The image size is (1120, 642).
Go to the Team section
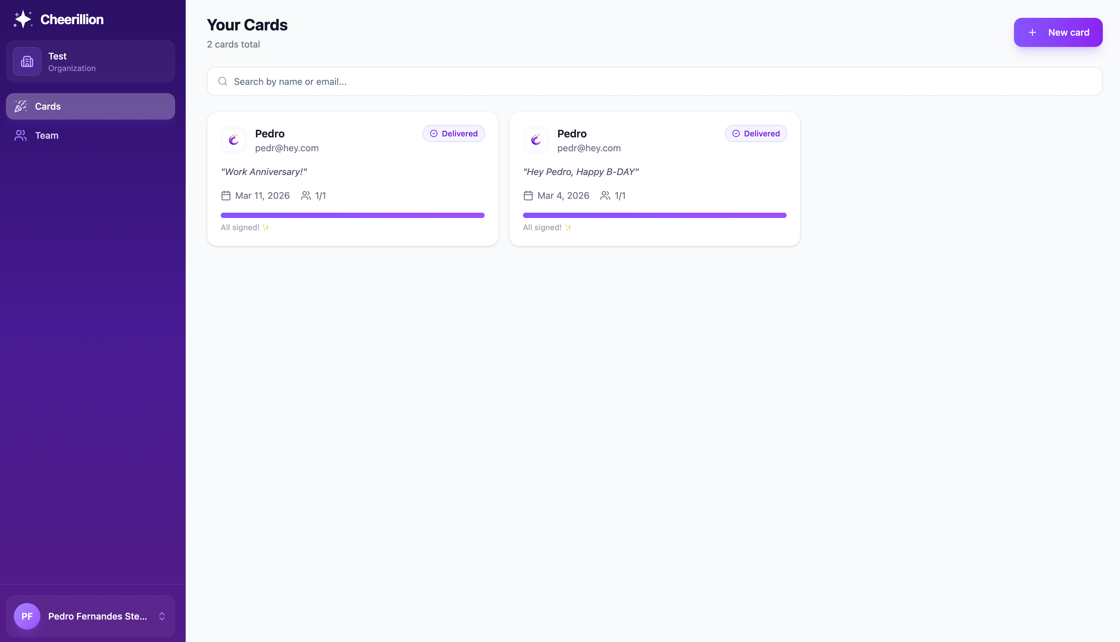(x=46, y=135)
